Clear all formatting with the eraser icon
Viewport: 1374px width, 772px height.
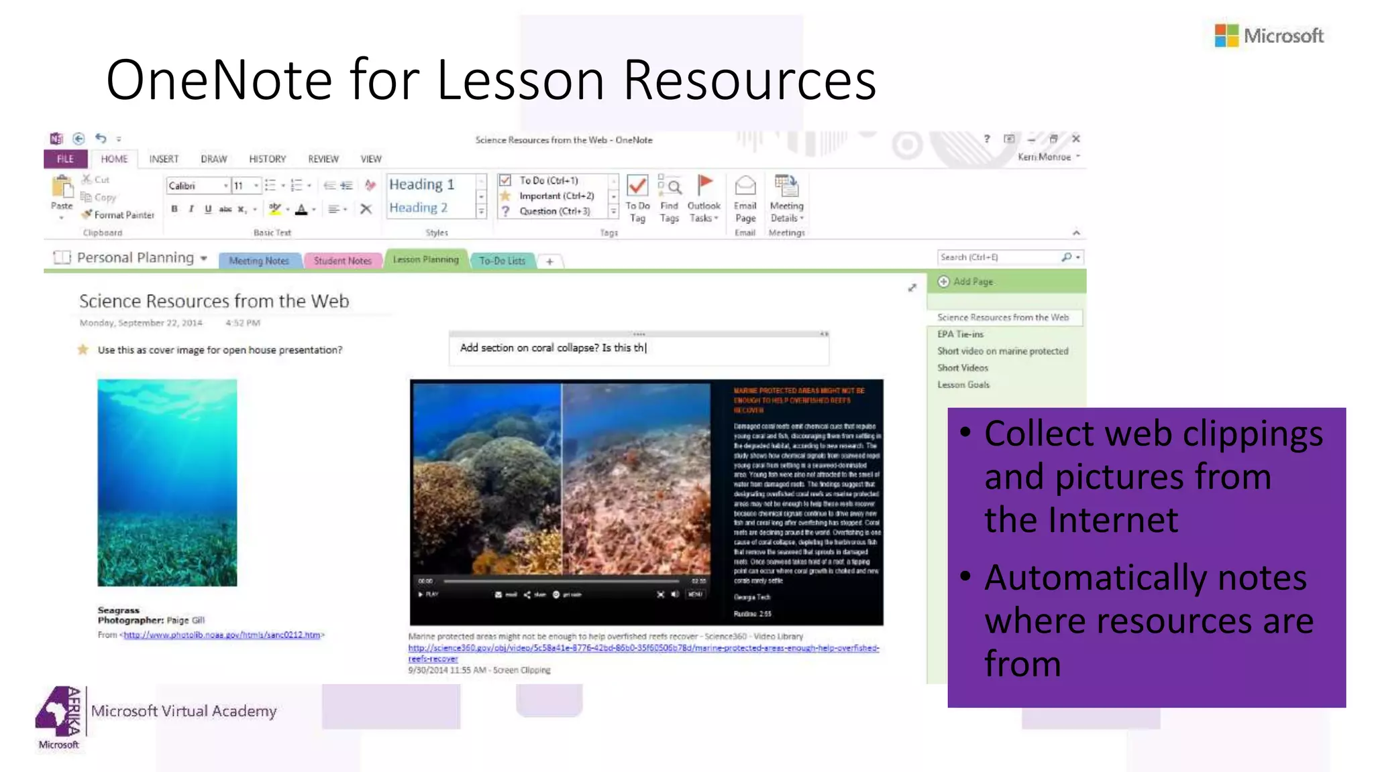click(x=370, y=185)
